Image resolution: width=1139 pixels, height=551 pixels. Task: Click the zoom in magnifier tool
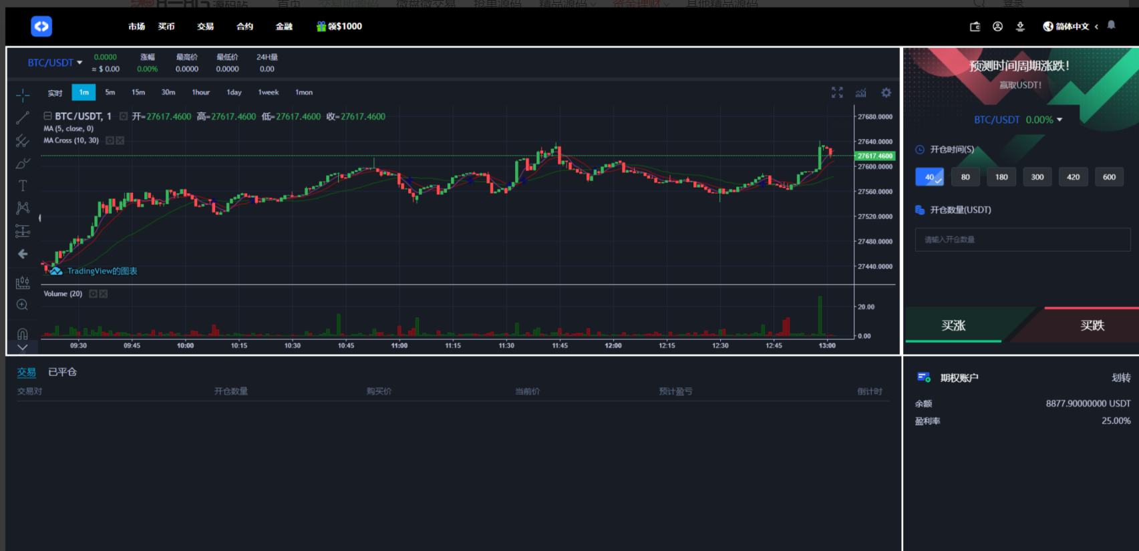click(x=23, y=305)
